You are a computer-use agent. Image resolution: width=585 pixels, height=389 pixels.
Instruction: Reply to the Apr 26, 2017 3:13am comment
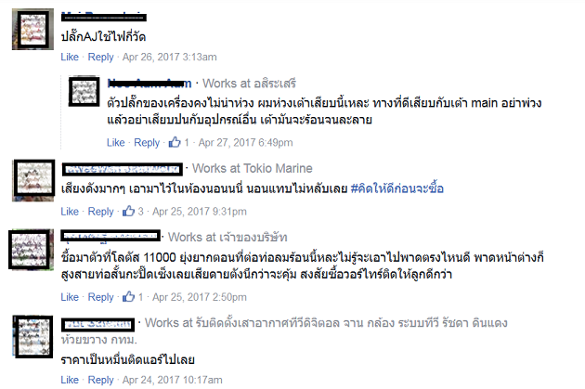pyautogui.click(x=100, y=57)
